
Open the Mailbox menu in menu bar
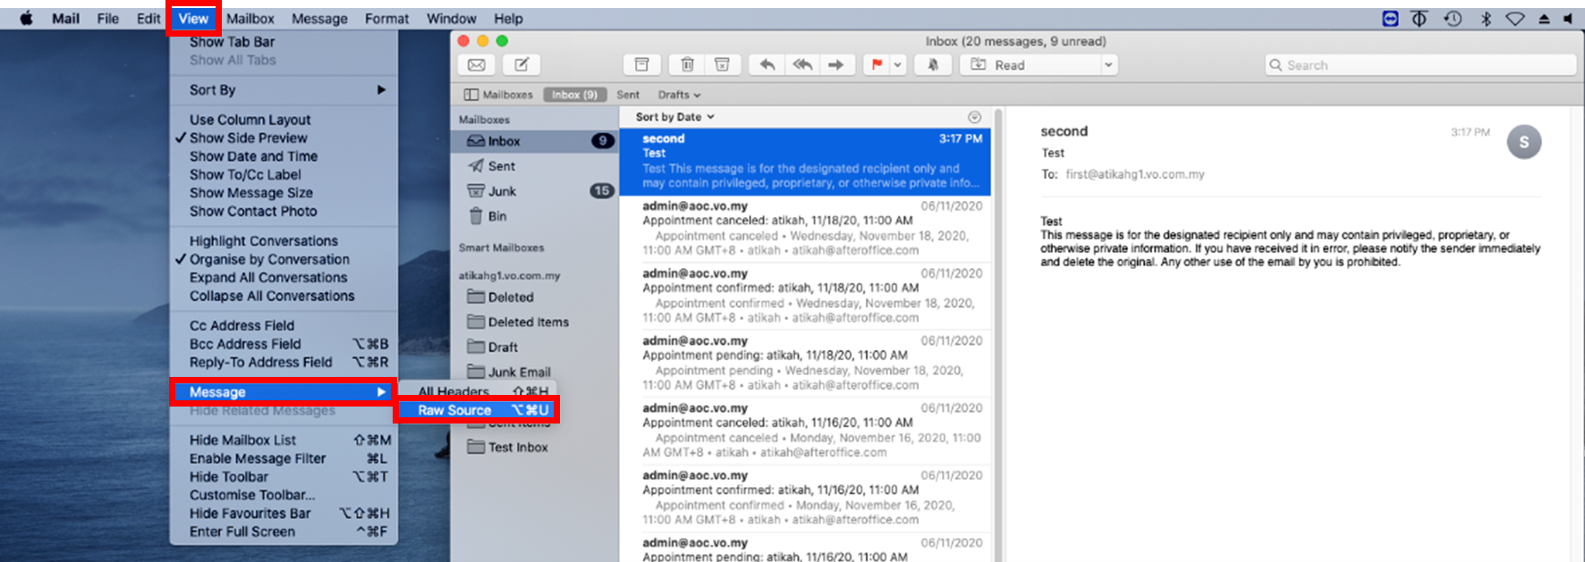pyautogui.click(x=250, y=19)
